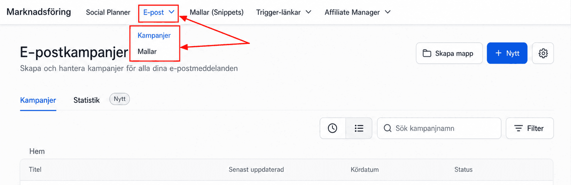Expand the E-post dropdown chevron
Image resolution: width=571 pixels, height=185 pixels.
click(171, 12)
